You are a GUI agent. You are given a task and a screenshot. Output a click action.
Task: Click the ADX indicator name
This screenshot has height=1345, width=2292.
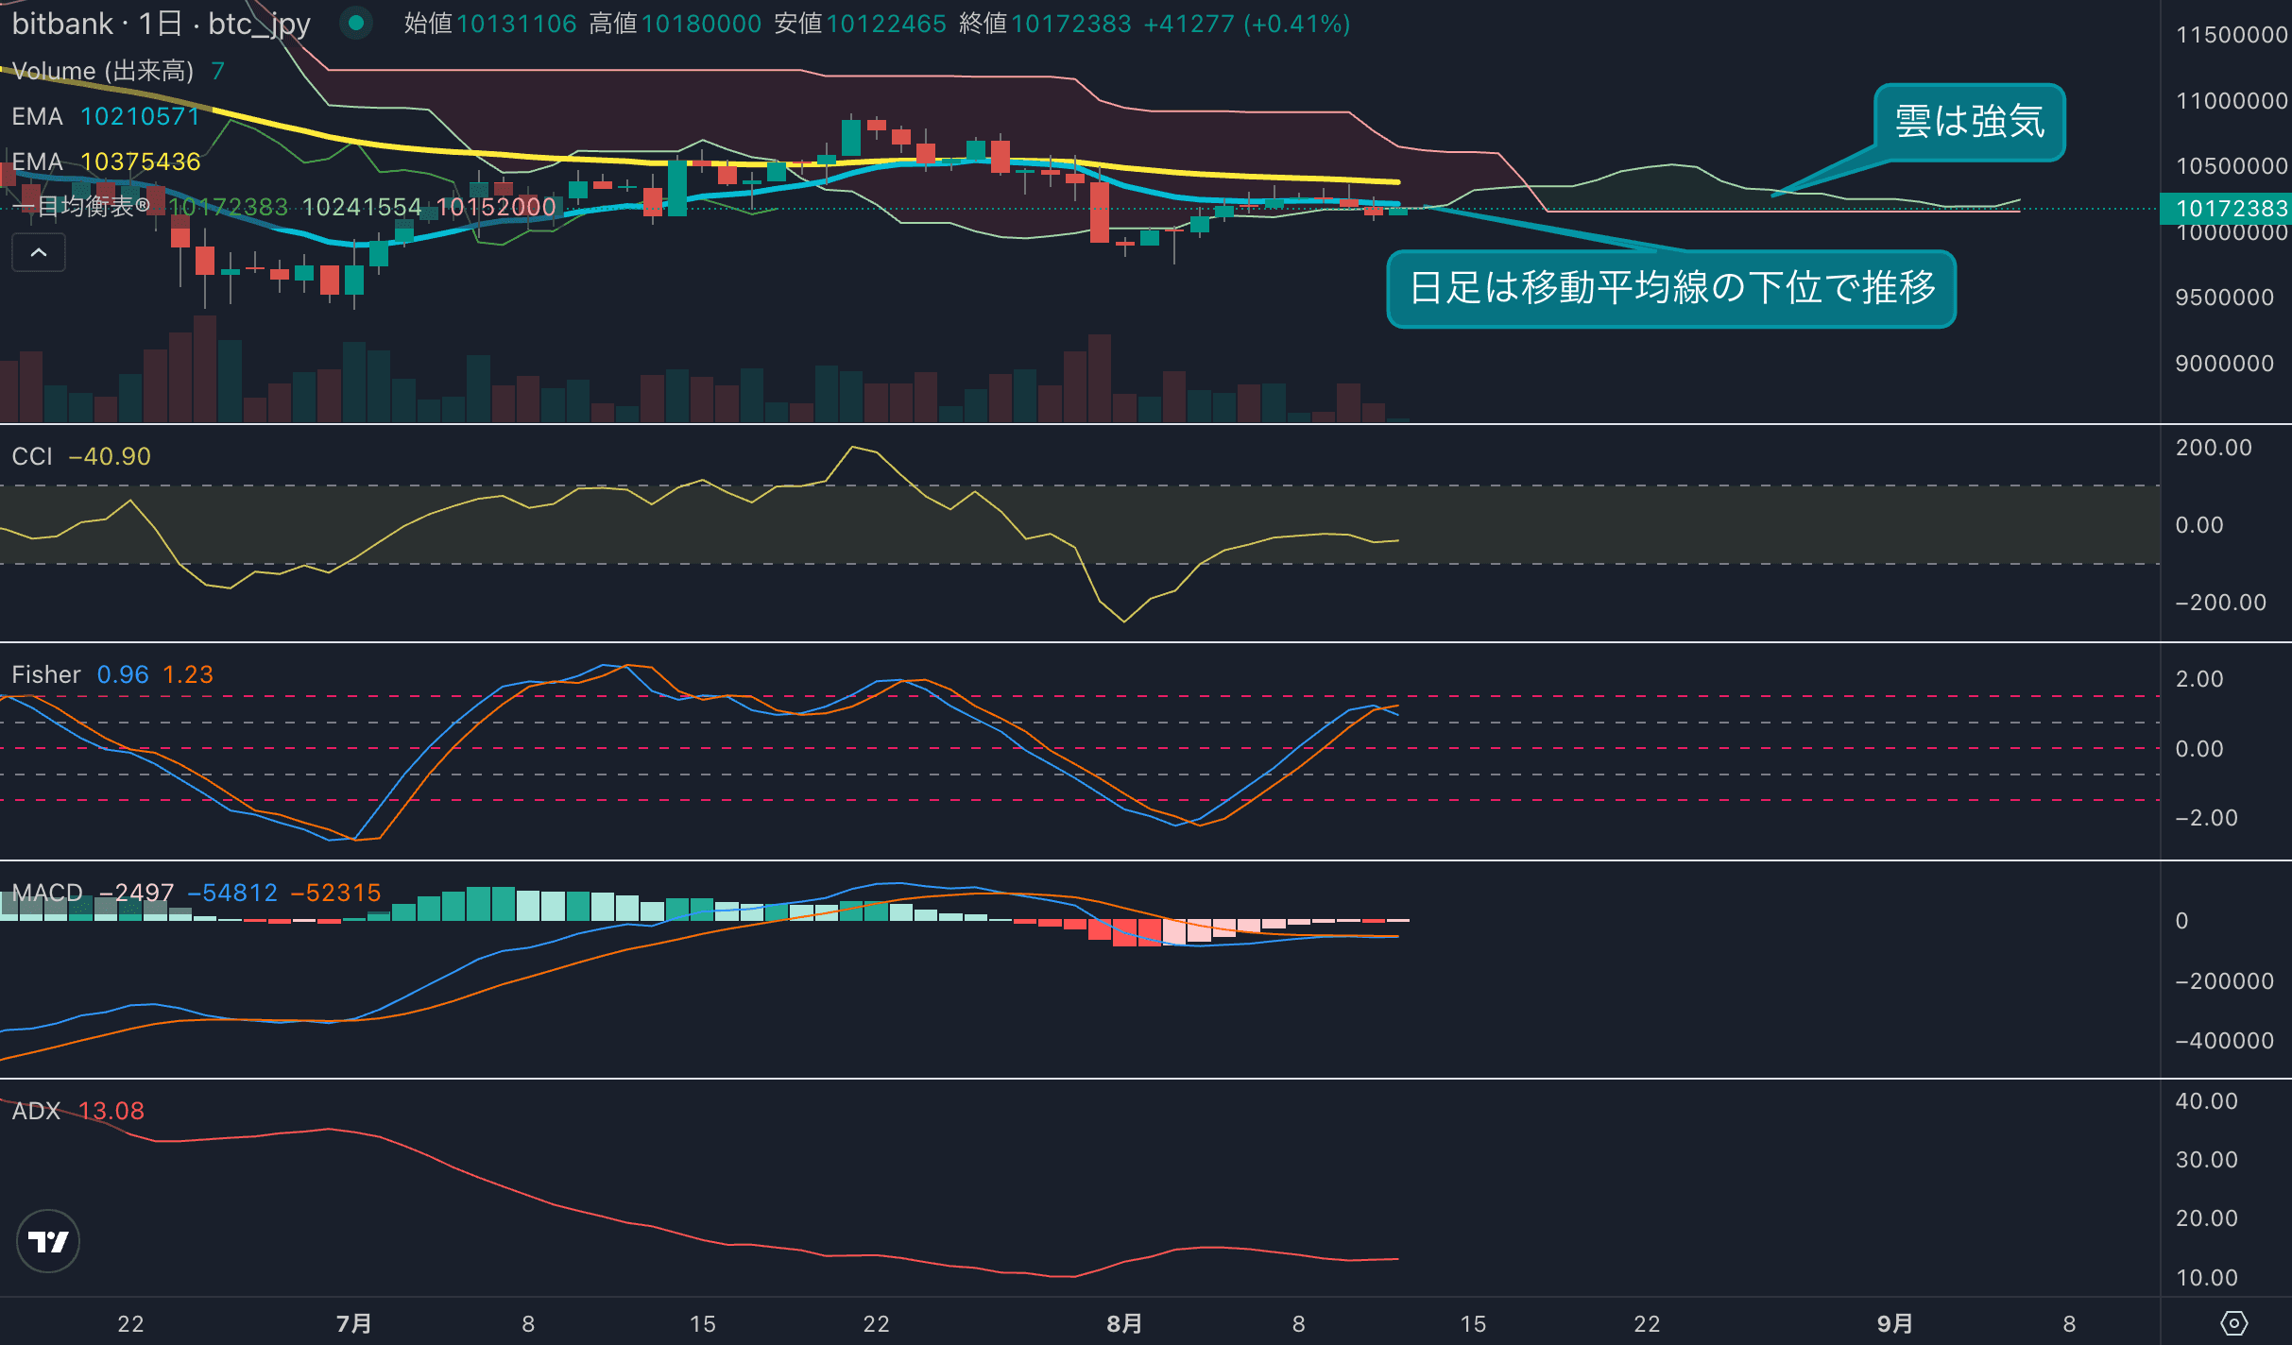pos(36,1111)
